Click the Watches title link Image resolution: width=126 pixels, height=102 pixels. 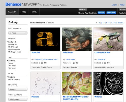[x=98, y=97]
